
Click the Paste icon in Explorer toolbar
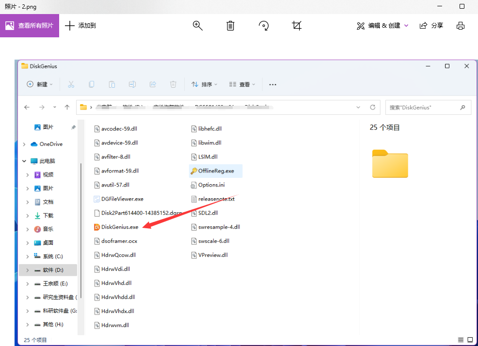click(x=112, y=84)
